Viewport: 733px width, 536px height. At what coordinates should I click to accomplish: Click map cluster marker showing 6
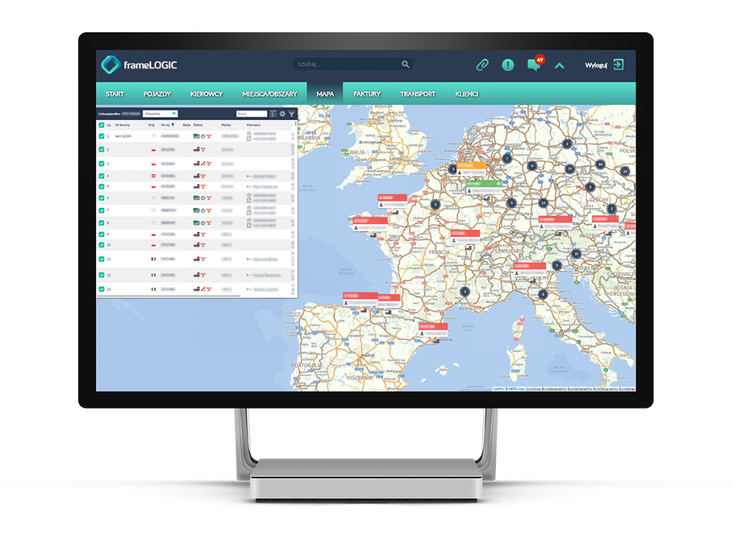(532, 166)
